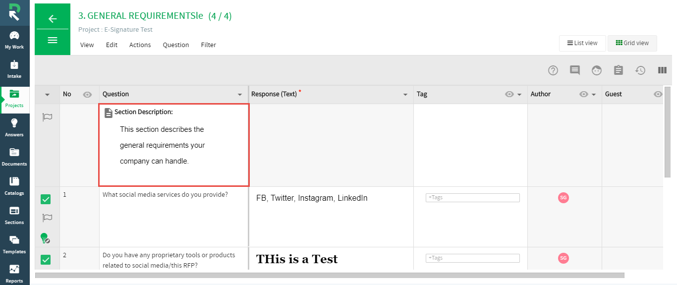Click the +Tags field for question 2
The image size is (677, 285).
[473, 258]
